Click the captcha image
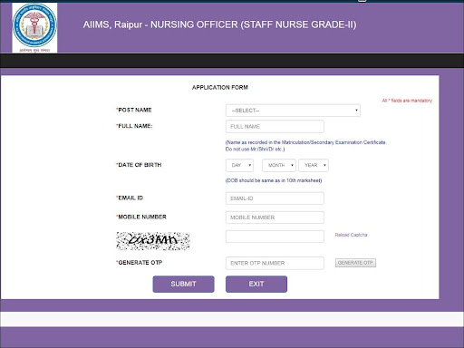The height and width of the screenshot is (348, 464). [153, 241]
